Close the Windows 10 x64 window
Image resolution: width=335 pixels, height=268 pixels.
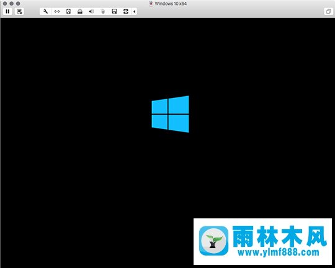click(5, 4)
